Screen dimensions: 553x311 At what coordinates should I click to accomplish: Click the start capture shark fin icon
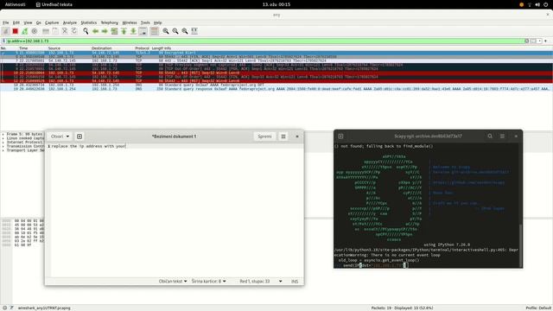pos(5,31)
